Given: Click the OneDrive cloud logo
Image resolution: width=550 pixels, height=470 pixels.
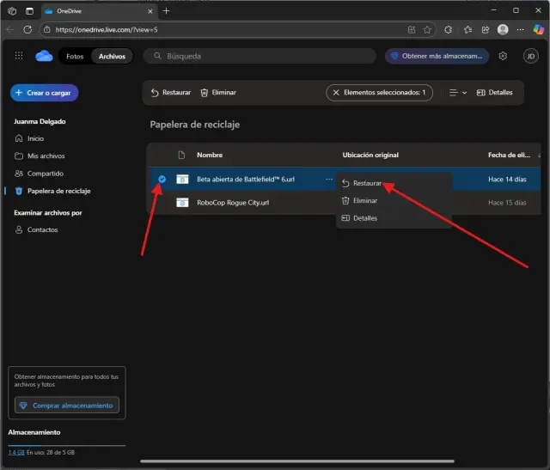Looking at the screenshot, I should click(x=44, y=56).
